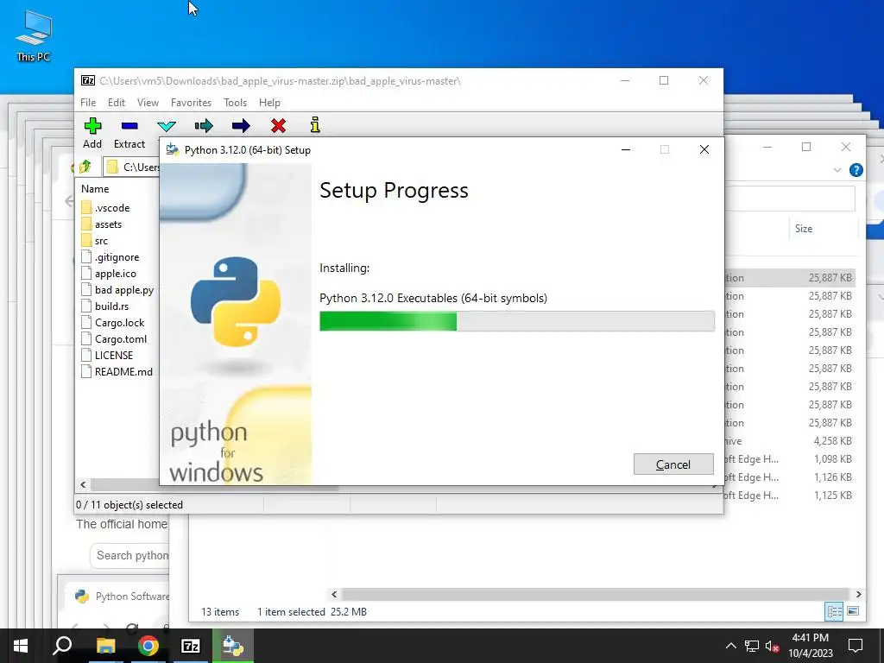Image resolution: width=884 pixels, height=663 pixels.
Task: Open the Help menu in 7-Zip
Action: pos(269,103)
